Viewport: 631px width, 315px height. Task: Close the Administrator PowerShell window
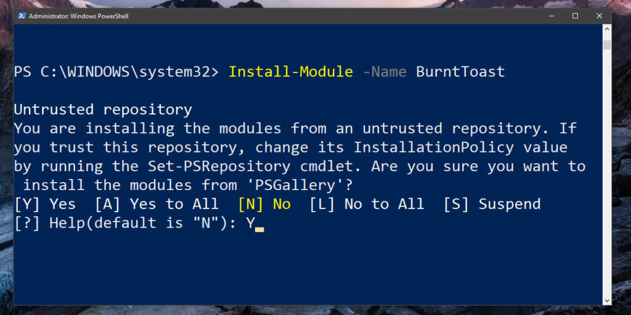(599, 16)
